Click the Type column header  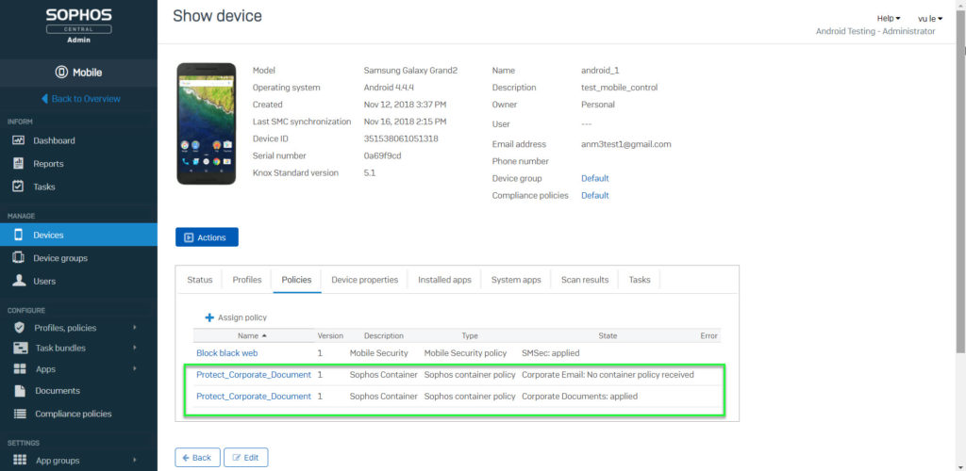pyautogui.click(x=470, y=335)
